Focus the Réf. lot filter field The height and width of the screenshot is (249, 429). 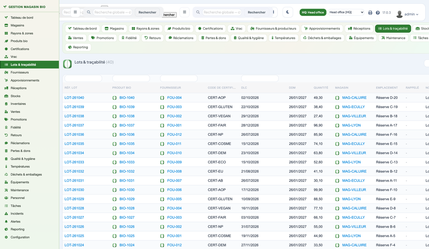tap(83, 79)
